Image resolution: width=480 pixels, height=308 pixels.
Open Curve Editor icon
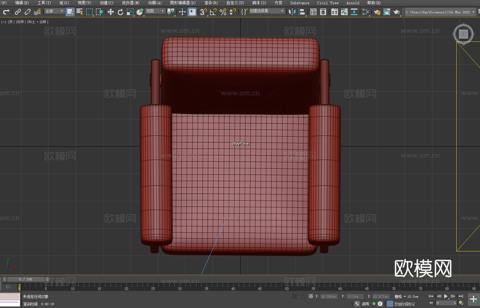point(344,12)
